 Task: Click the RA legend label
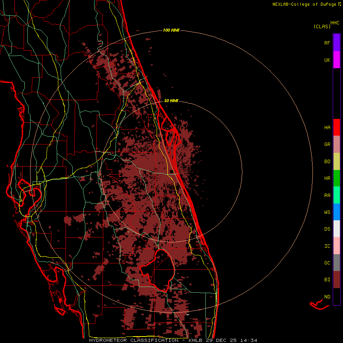click(x=327, y=196)
